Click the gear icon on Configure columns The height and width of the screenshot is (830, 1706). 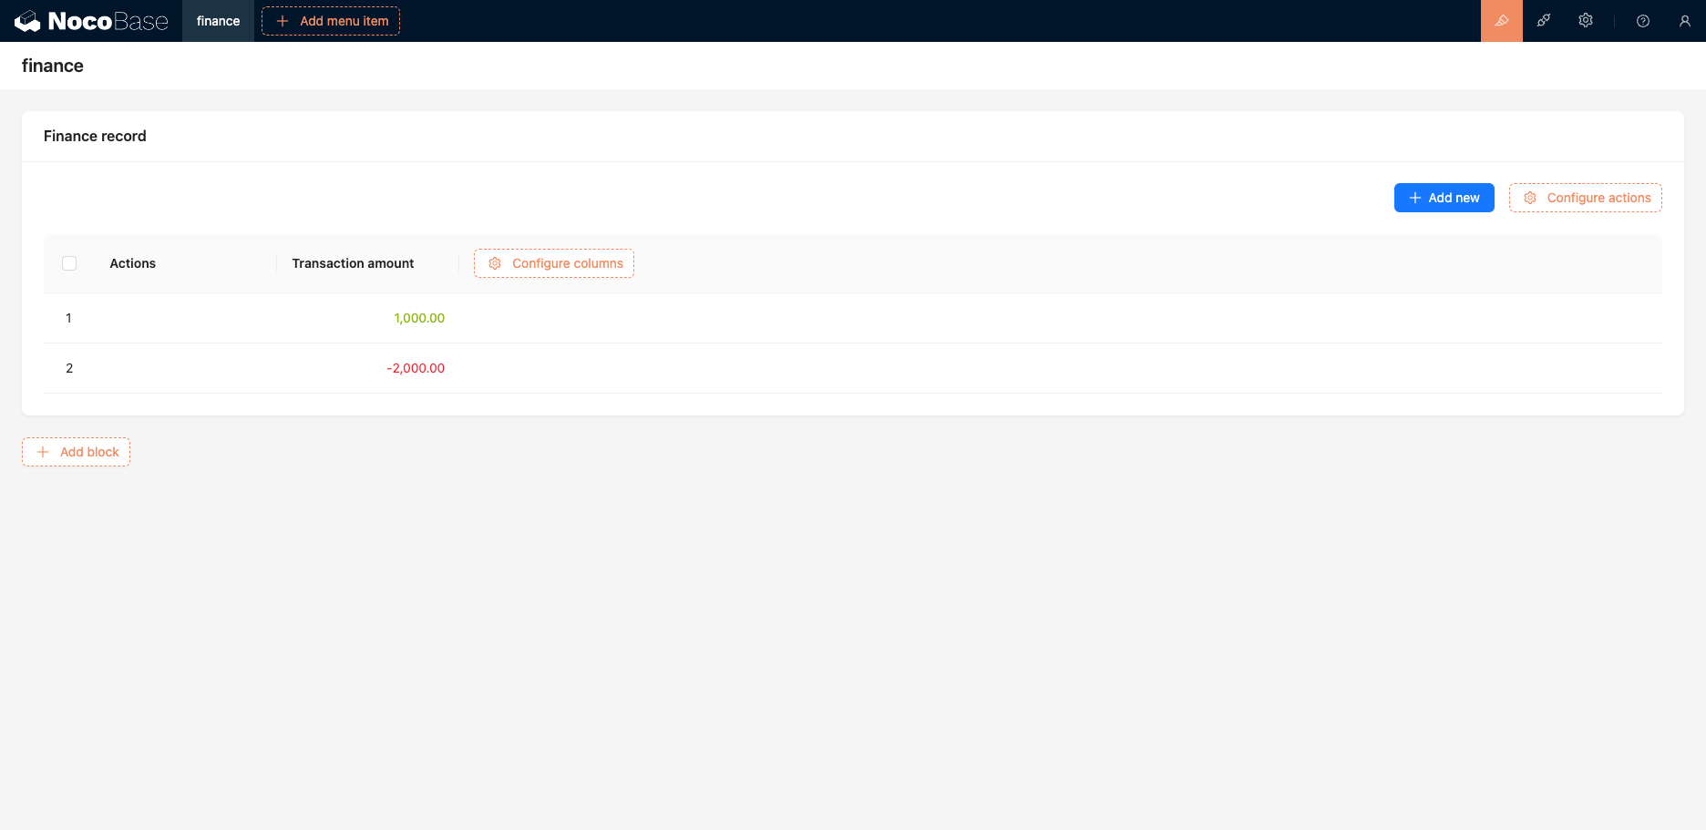click(495, 263)
